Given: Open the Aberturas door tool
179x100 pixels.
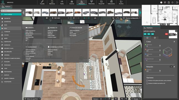Looking at the screenshot, I should coord(52,2).
